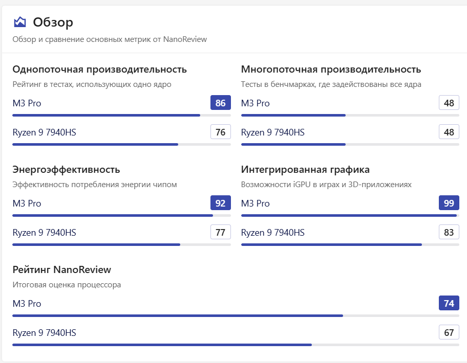Click the Ryzen 9 7940HS single-thread progress bar
The image size is (467, 363).
[x=121, y=145]
